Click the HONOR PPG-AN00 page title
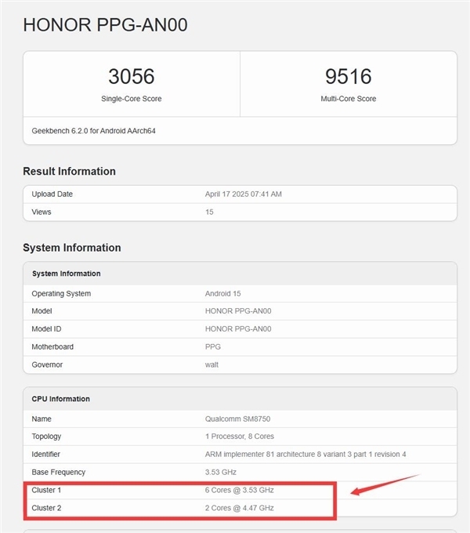The height and width of the screenshot is (533, 470). pyautogui.click(x=105, y=25)
